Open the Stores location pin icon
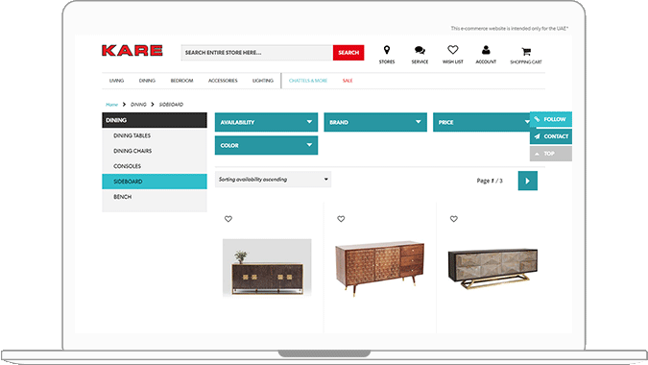This screenshot has height=365, width=648. click(x=387, y=50)
